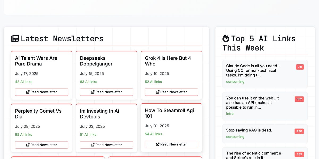
Task: Click the 592 score badge
Action: point(299,99)
